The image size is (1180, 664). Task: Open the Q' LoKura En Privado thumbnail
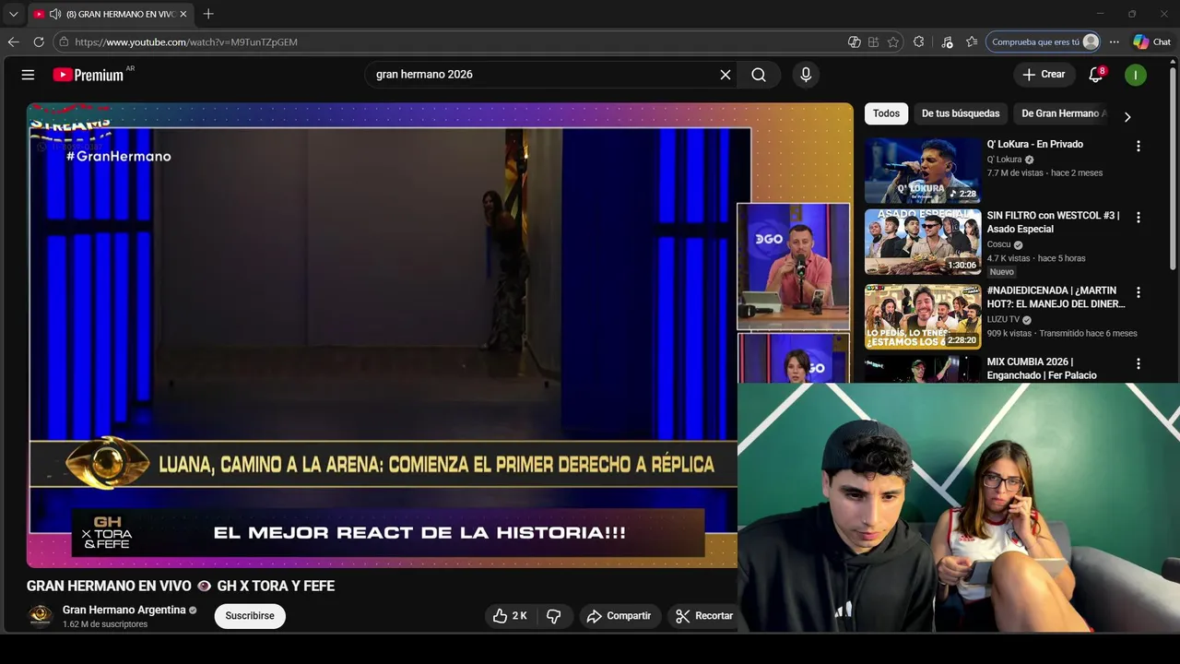(x=923, y=171)
